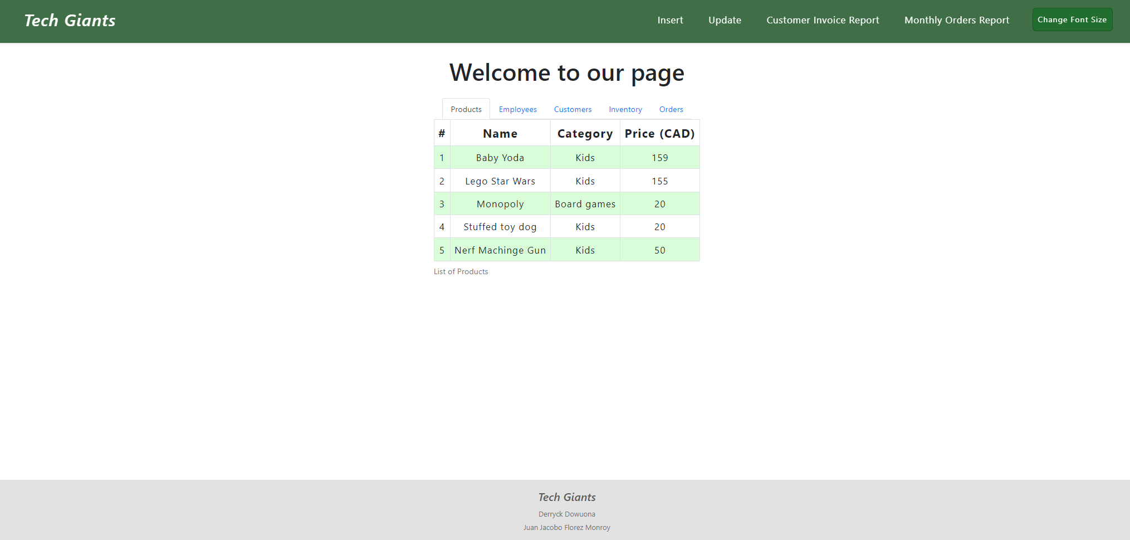Click the Tech Giants brand logo
Viewport: 1130px width, 540px height.
[70, 21]
